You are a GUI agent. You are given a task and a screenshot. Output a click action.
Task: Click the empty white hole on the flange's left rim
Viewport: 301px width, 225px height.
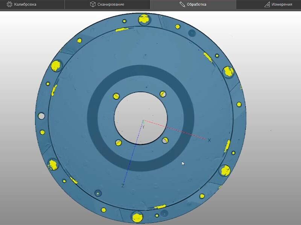pyautogui.click(x=41, y=116)
